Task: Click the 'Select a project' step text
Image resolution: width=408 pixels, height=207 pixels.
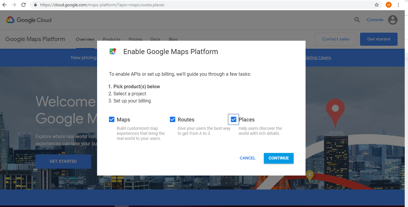Action: (x=130, y=94)
